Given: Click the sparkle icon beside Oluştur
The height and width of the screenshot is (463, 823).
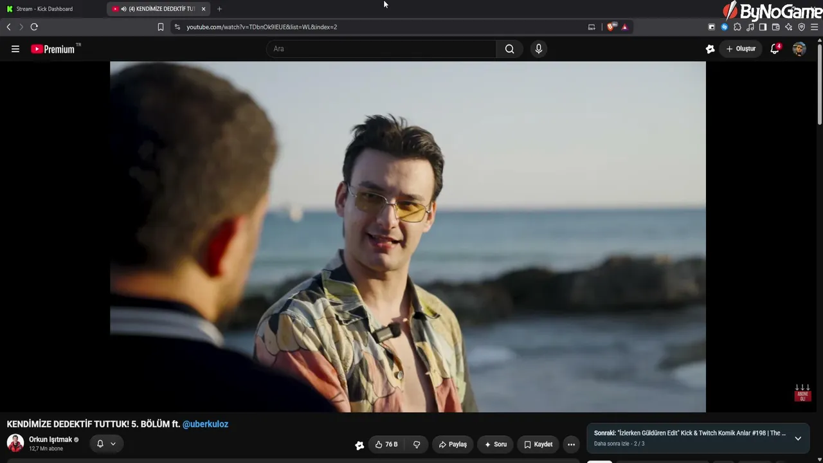Looking at the screenshot, I should pos(710,49).
